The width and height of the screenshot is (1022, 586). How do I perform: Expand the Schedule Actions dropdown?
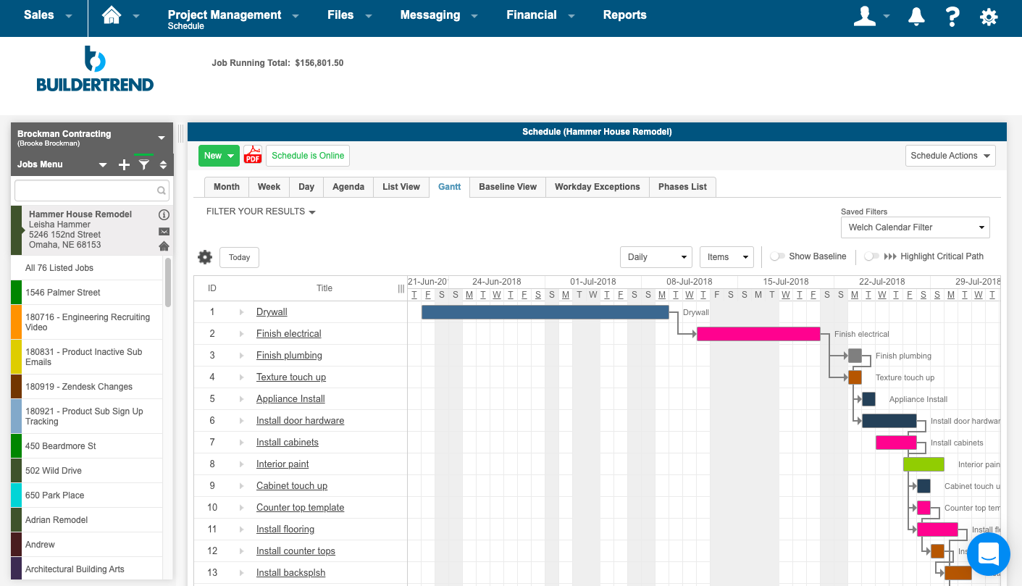950,156
